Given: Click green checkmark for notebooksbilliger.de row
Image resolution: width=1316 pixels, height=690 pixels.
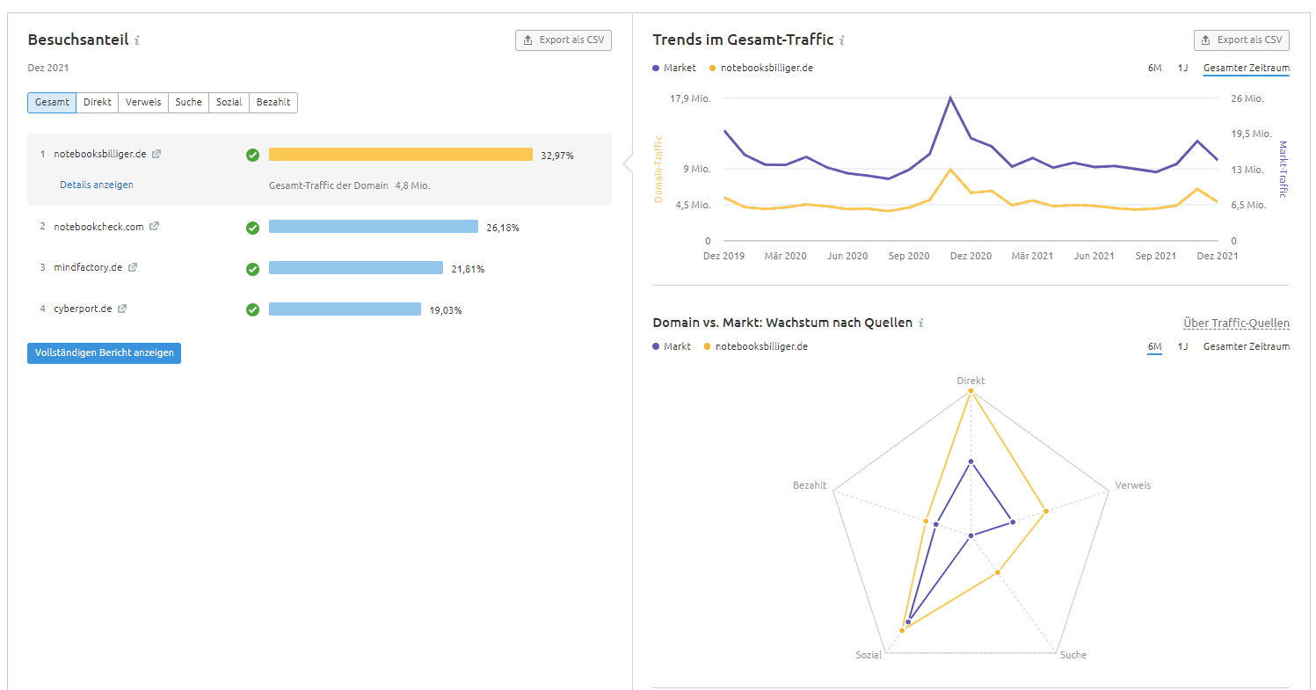Looking at the screenshot, I should pyautogui.click(x=252, y=155).
